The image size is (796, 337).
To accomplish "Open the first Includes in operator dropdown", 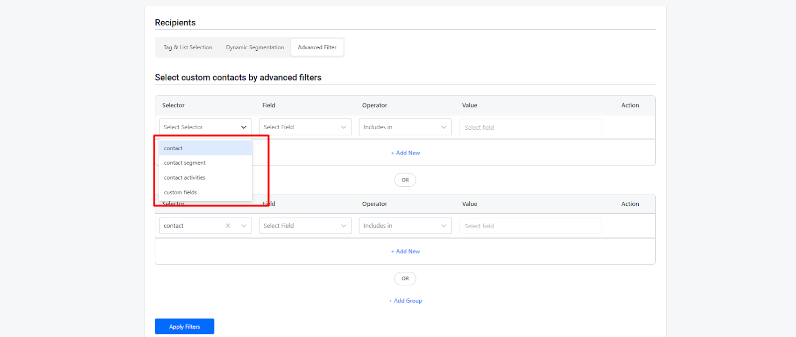I will click(405, 127).
